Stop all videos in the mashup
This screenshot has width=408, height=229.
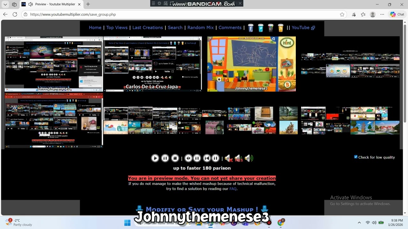(x=175, y=158)
